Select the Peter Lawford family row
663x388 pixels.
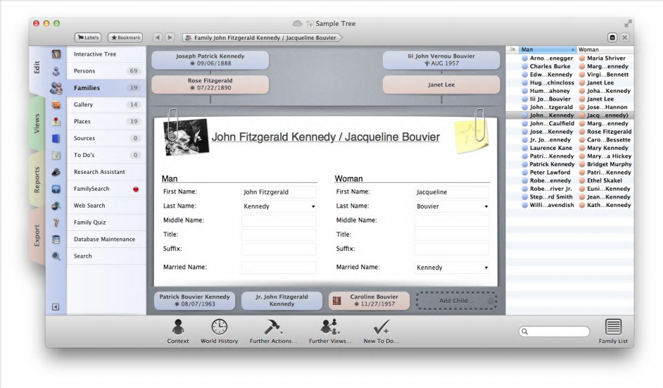[569, 172]
